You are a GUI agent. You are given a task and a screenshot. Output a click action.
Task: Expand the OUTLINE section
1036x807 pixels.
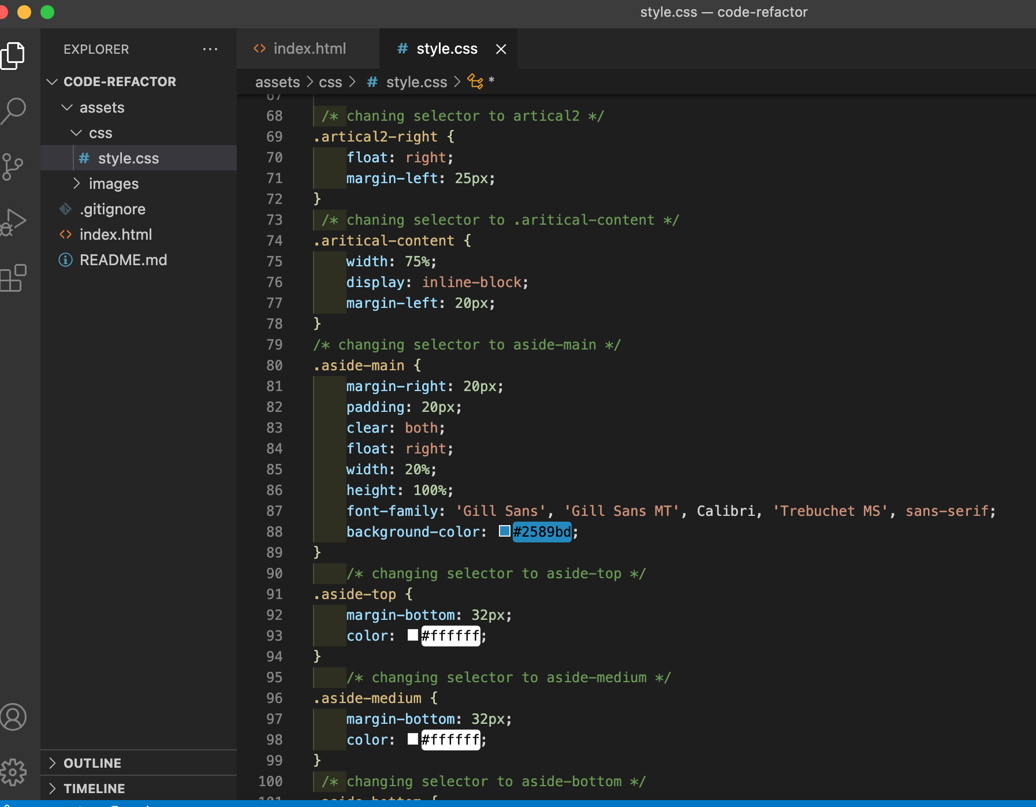(x=92, y=763)
